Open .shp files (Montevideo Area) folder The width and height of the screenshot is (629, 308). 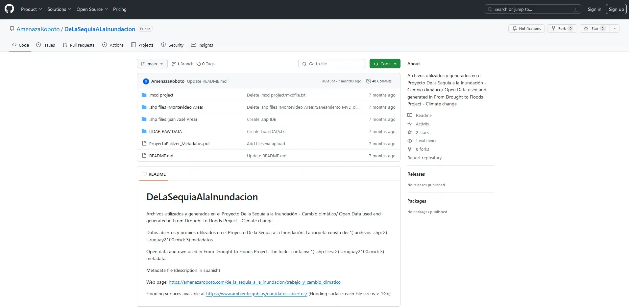pyautogui.click(x=176, y=107)
